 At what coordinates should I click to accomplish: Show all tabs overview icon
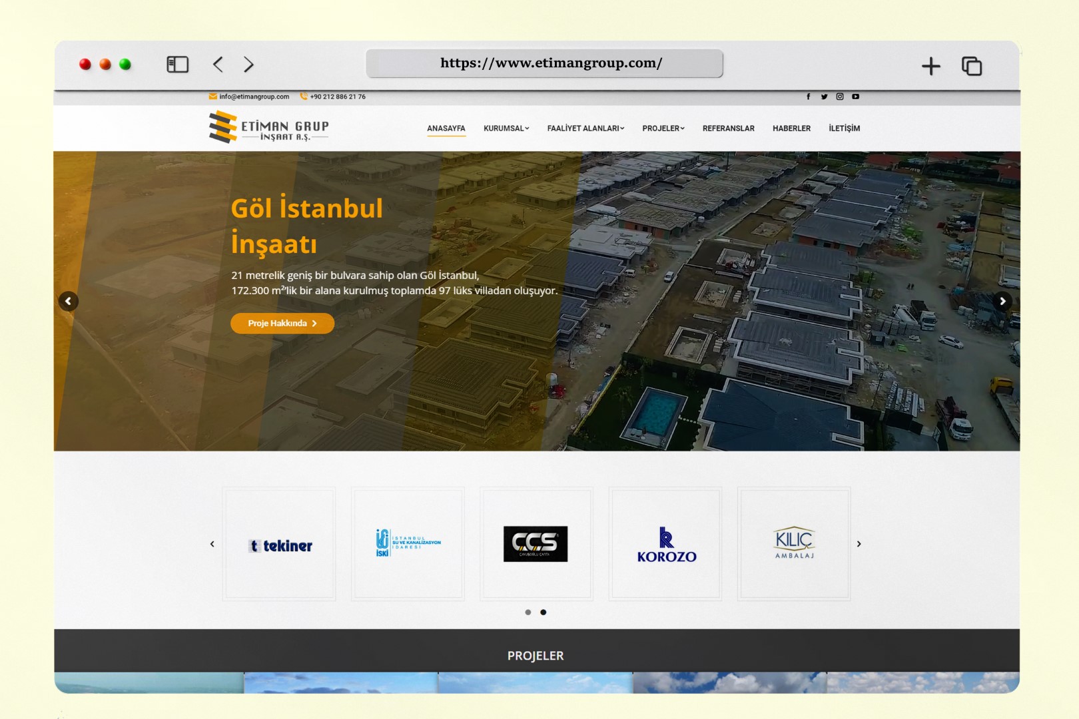(x=972, y=66)
